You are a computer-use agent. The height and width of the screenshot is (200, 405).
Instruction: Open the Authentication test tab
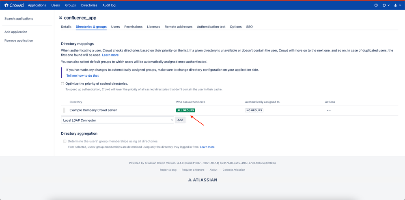211,27
